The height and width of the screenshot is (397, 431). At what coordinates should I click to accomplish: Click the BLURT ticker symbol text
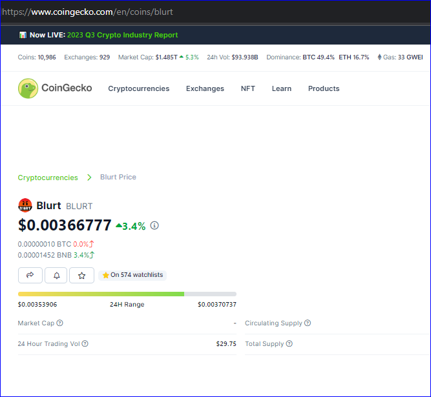click(79, 206)
